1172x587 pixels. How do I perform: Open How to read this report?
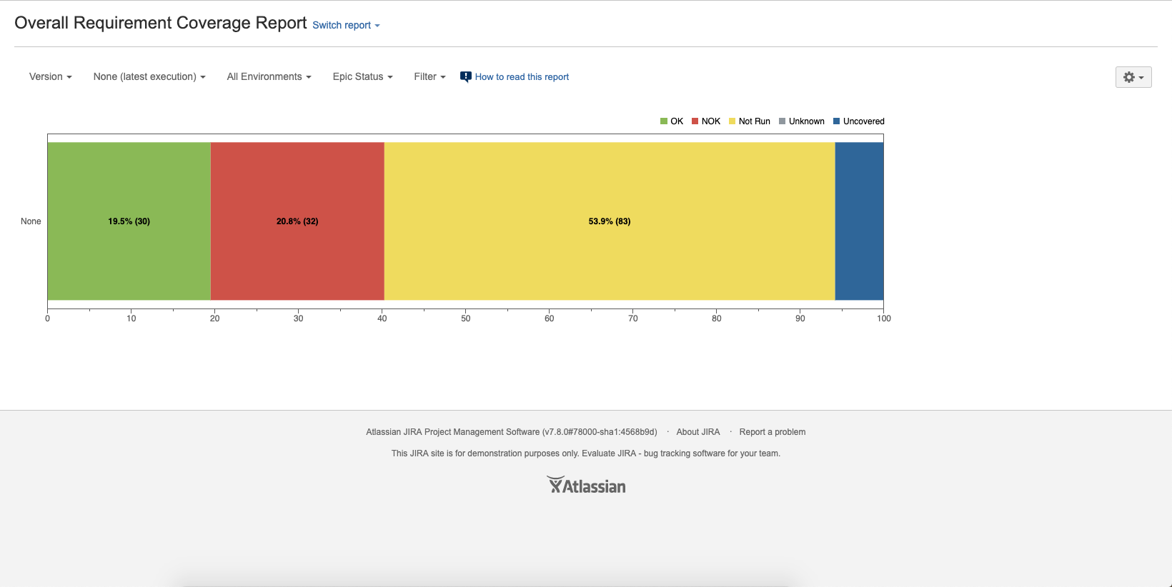click(522, 77)
